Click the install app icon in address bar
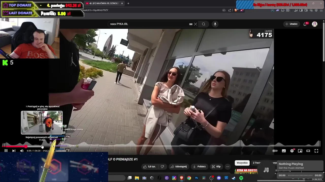 pyautogui.click(x=224, y=10)
